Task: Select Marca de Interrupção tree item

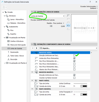Action: tap(18, 45)
